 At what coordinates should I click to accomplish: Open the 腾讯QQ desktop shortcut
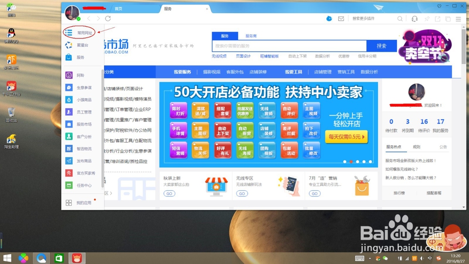(x=11, y=36)
